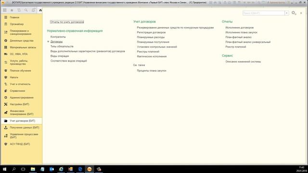Image resolution: width=308 pixels, height=173 pixels.
Task: Open Планируемые расходы link
Action: coord(151,37)
